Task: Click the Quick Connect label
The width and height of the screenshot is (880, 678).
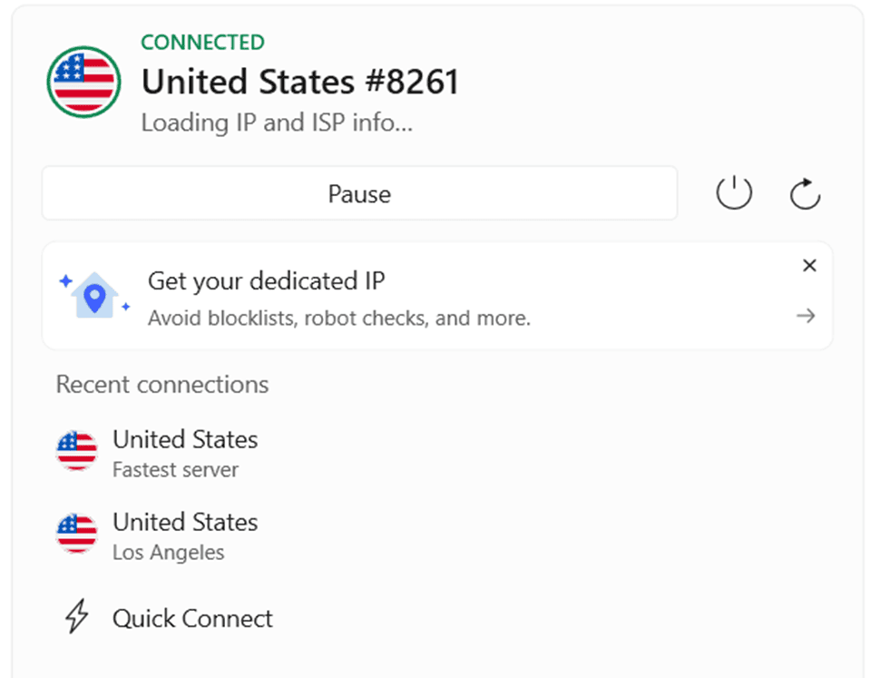Action: coord(192,618)
